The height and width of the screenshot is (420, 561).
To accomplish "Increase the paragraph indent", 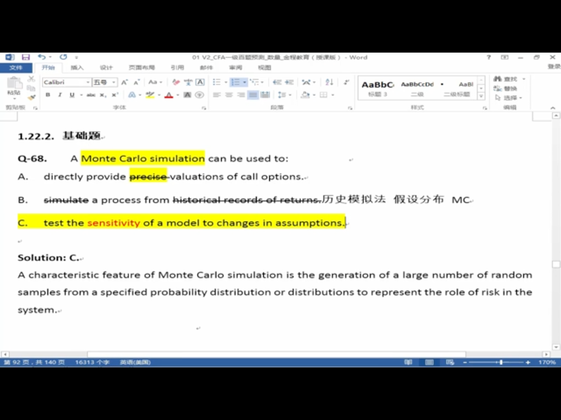I will coord(289,83).
